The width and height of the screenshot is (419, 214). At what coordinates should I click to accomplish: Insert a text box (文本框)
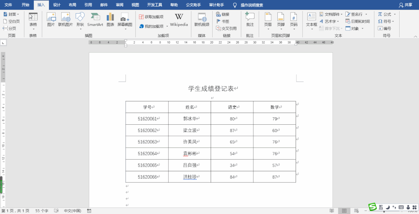312,21
